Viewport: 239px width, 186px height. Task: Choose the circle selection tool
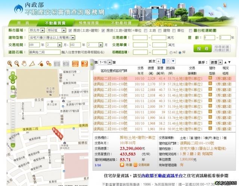pyautogui.click(x=66, y=64)
